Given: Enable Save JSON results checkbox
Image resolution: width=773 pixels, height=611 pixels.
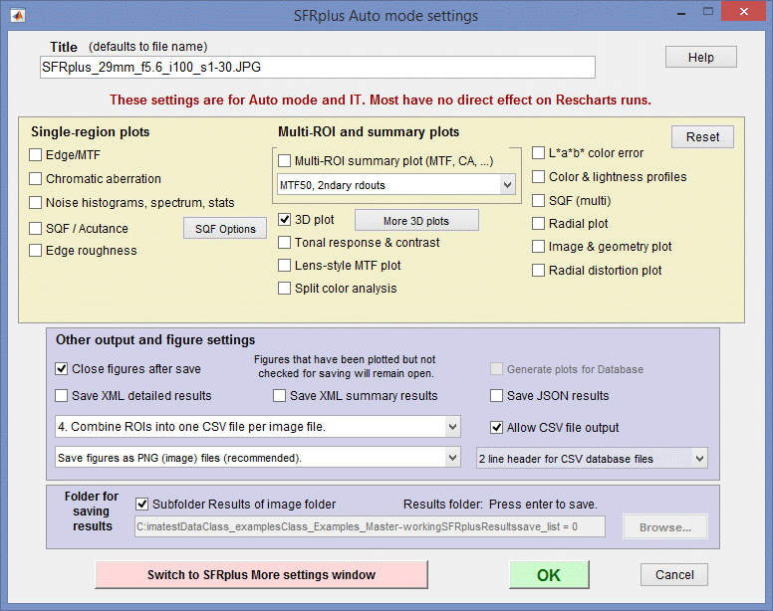Looking at the screenshot, I should click(x=496, y=396).
